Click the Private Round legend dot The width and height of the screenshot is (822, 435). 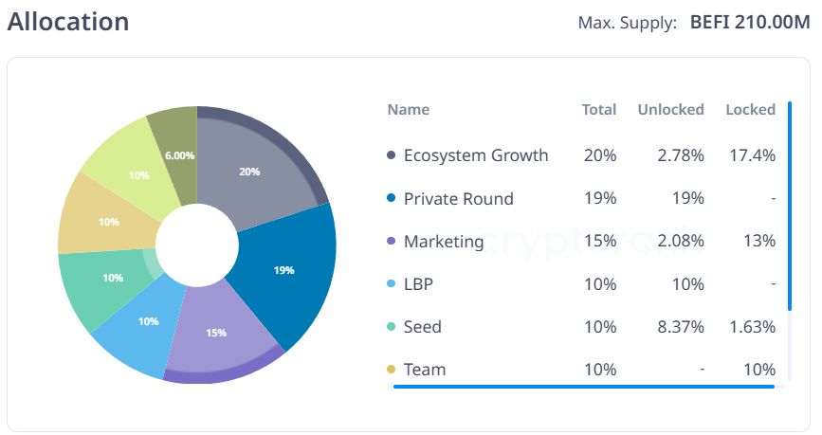click(392, 198)
